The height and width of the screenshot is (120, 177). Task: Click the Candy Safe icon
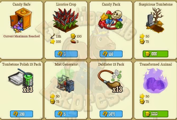point(21,20)
